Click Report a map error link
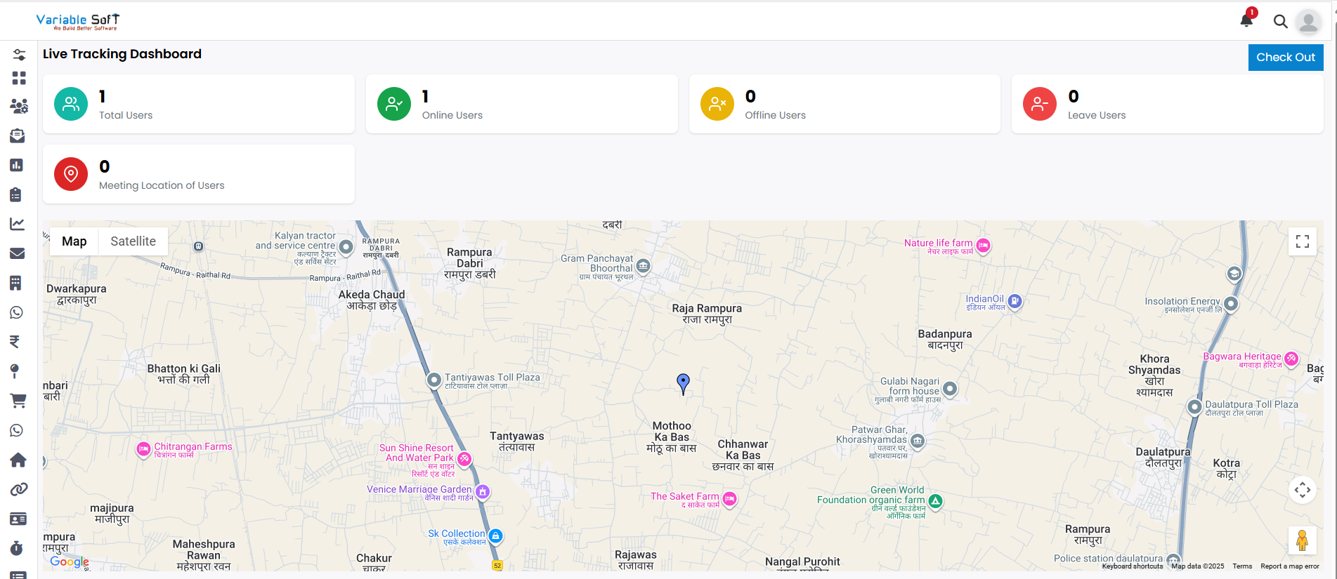The height and width of the screenshot is (579, 1337). [x=1290, y=566]
